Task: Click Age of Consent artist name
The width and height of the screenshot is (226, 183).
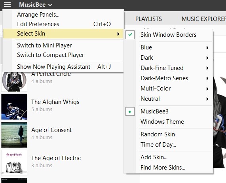Action: 51,130
